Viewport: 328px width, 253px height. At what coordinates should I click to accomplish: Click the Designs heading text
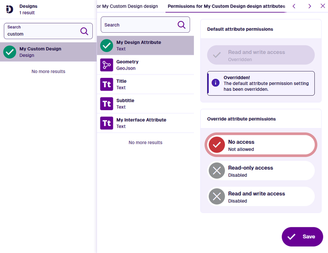pyautogui.click(x=29, y=6)
